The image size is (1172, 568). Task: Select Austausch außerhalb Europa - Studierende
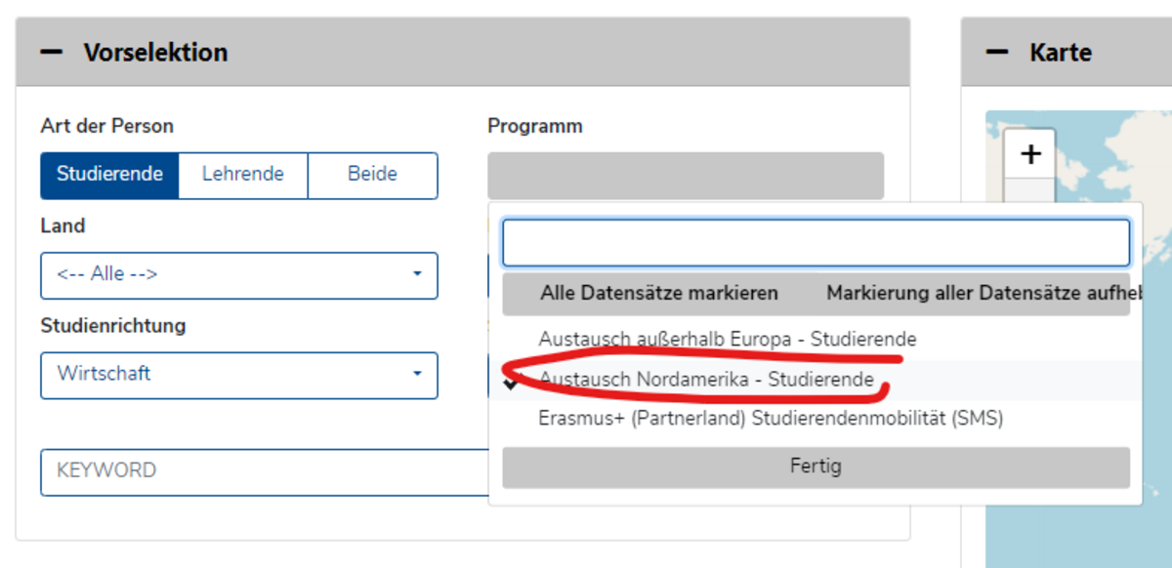727,340
